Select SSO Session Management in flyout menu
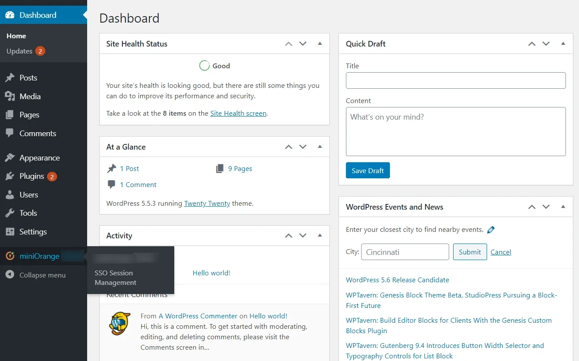 click(x=115, y=277)
